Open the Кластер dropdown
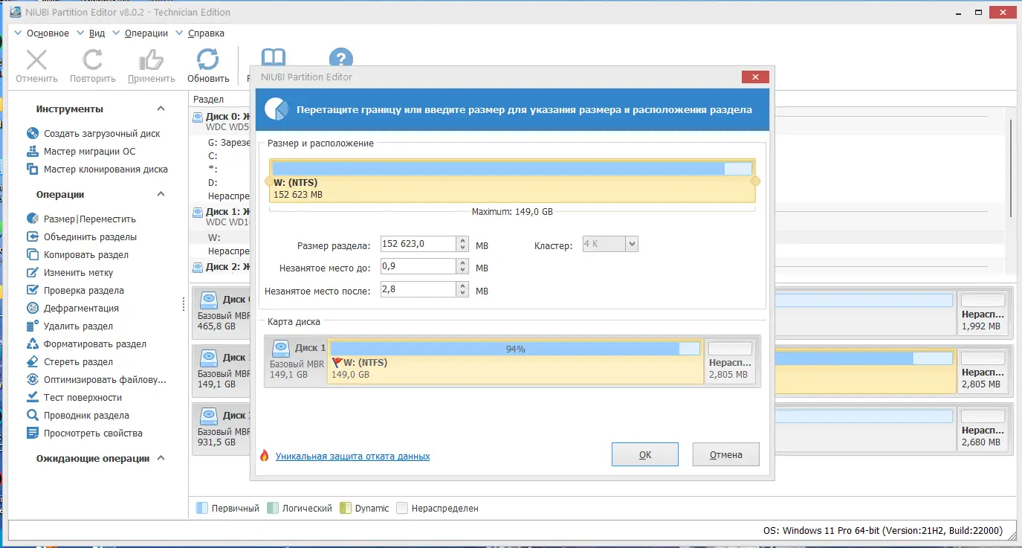Image resolution: width=1022 pixels, height=548 pixels. point(632,244)
